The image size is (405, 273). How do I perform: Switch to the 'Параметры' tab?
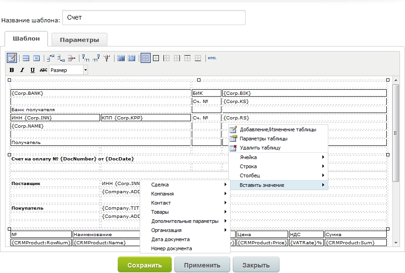coord(79,40)
